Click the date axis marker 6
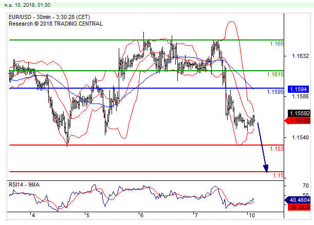The image size is (314, 225). click(141, 215)
